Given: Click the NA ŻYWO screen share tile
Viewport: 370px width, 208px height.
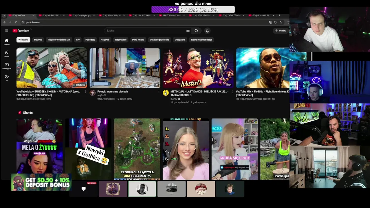Looking at the screenshot, I should pos(84,189).
